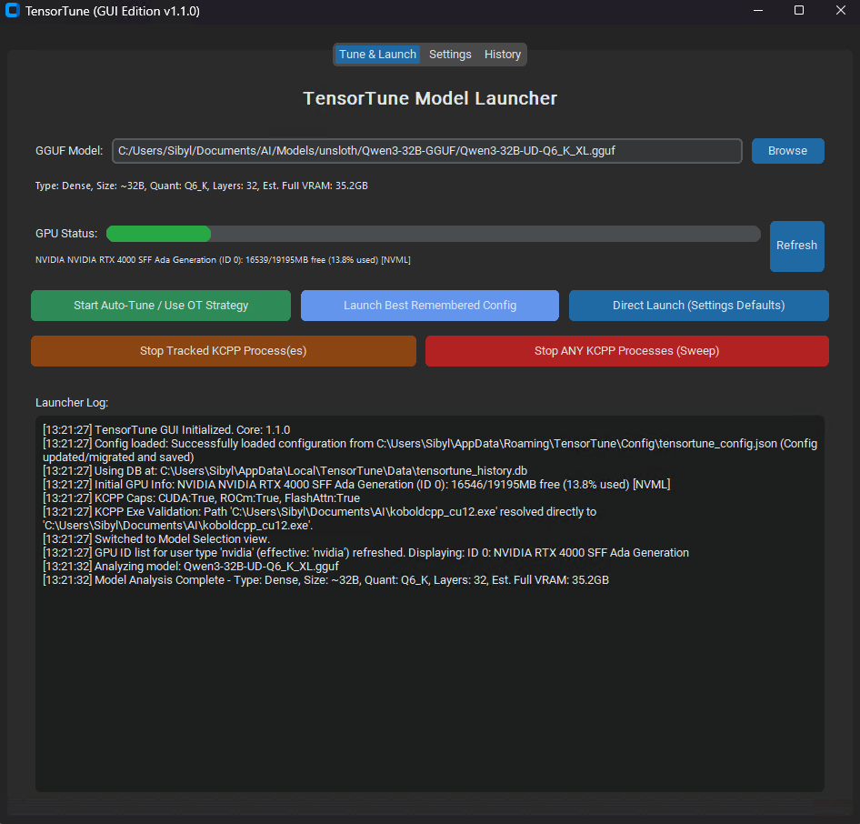
Task: Click log line 'KCPP Exe Validation: Path'
Action: pos(320,518)
